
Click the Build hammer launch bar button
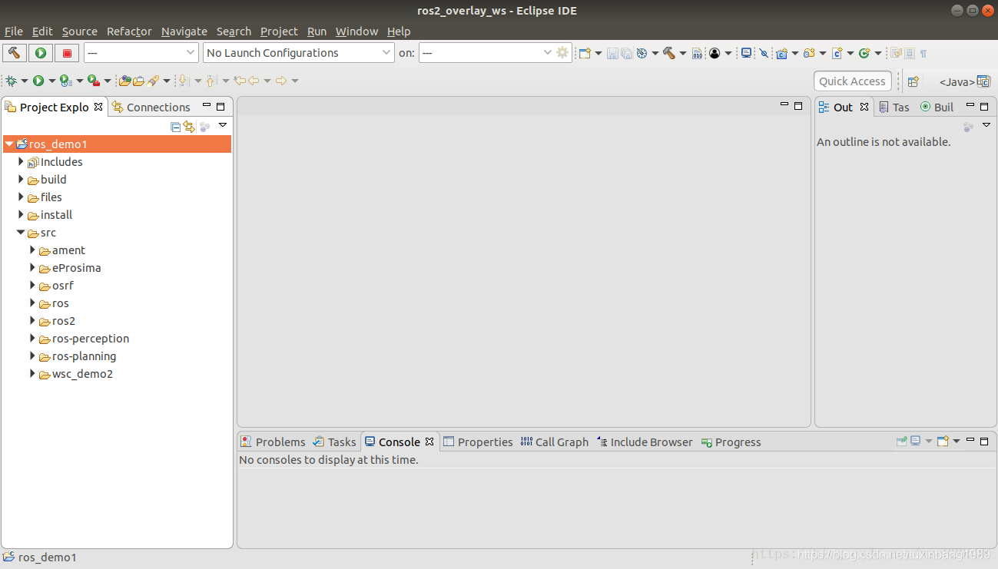[15, 52]
